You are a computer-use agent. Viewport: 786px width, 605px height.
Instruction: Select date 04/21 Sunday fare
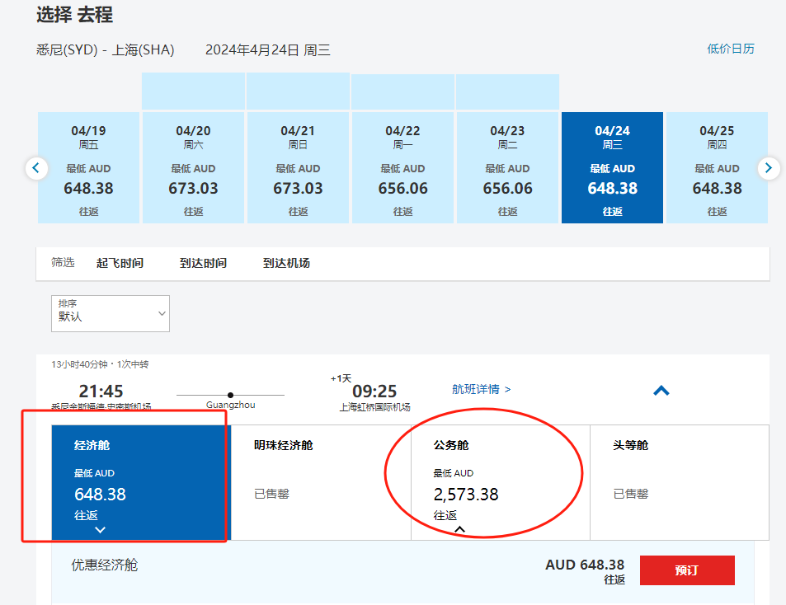(299, 168)
